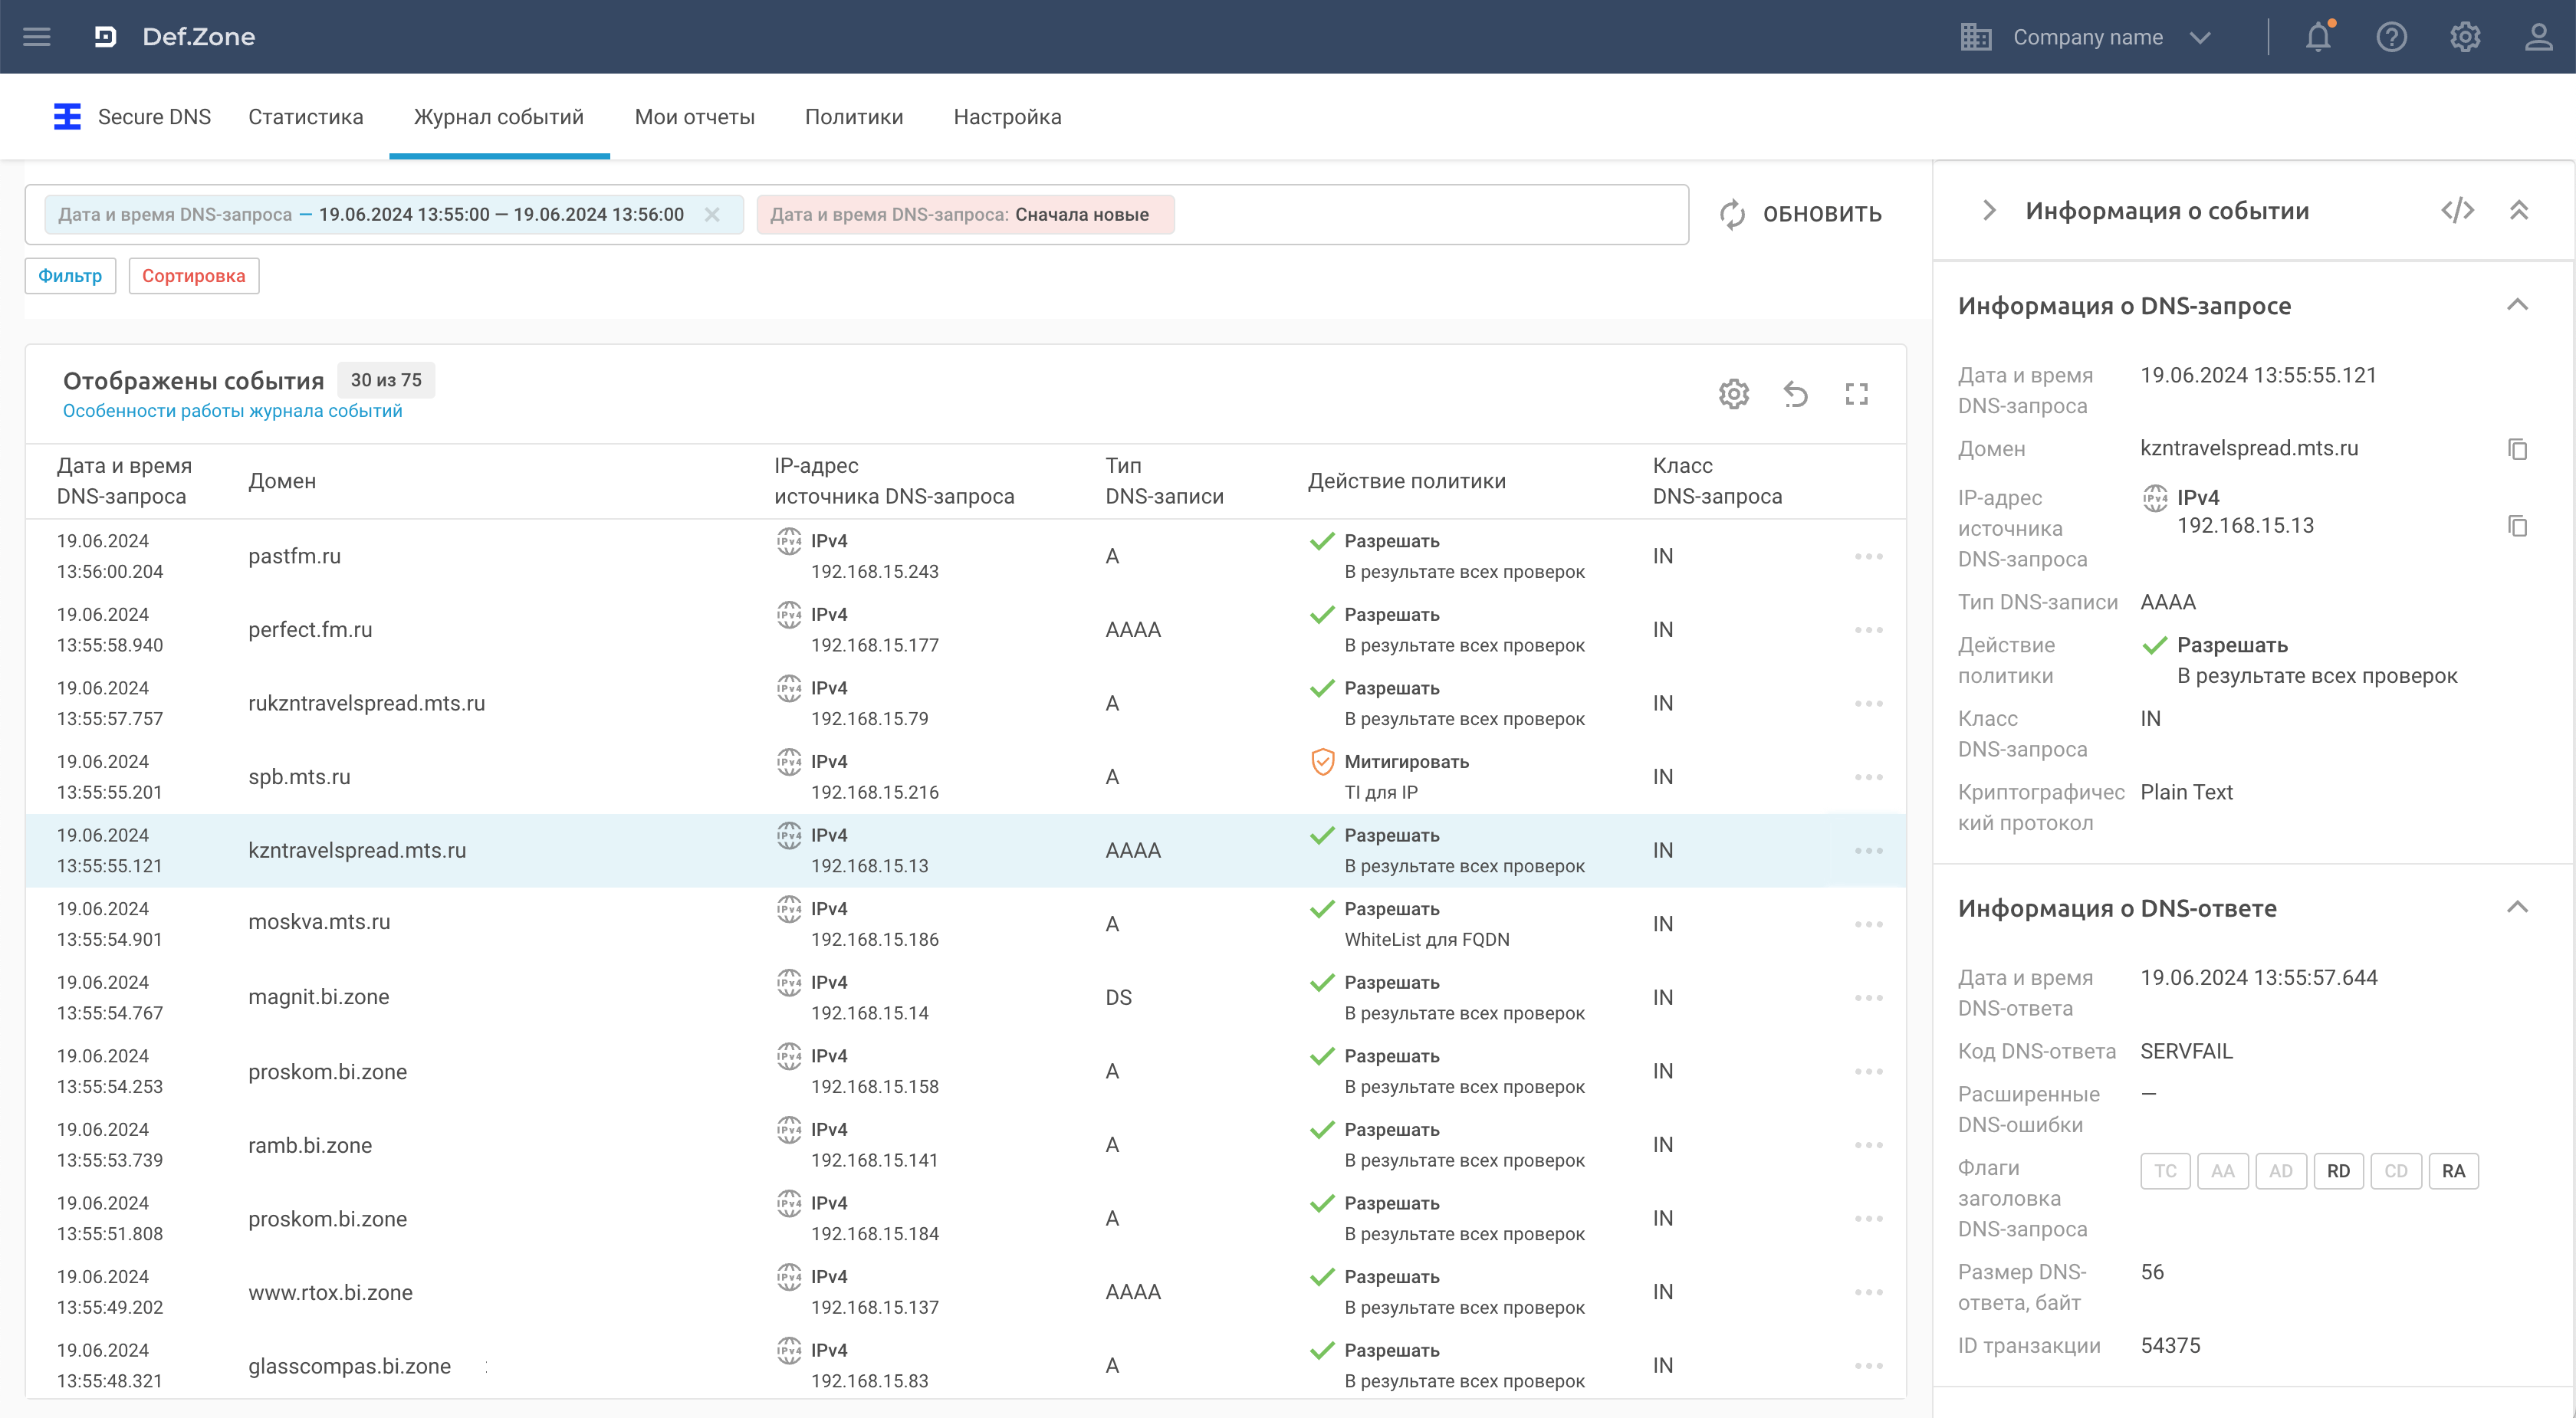Collapse the DNS request information section
The image size is (2576, 1418).
click(x=2517, y=305)
